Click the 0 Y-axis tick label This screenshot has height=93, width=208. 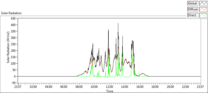(15, 77)
